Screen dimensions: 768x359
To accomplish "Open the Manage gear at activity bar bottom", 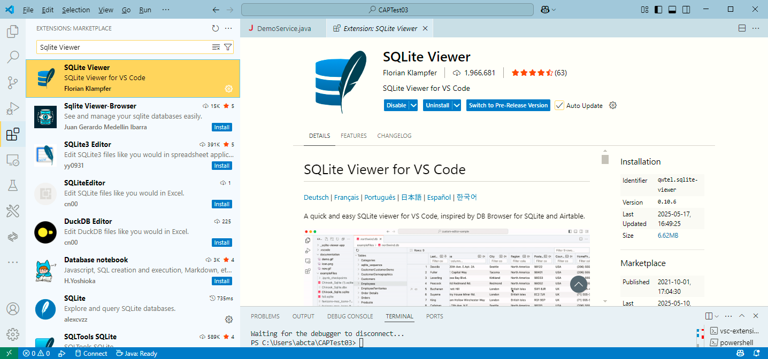I will pos(13,334).
